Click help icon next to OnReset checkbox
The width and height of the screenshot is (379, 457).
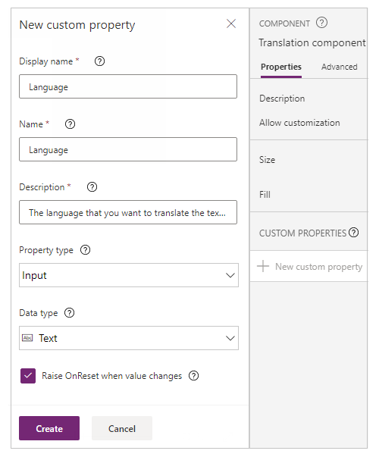193,376
